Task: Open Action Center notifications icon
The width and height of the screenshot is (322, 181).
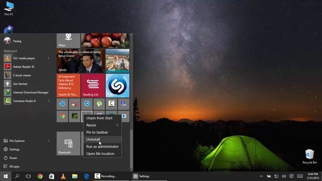Action: click(x=291, y=176)
